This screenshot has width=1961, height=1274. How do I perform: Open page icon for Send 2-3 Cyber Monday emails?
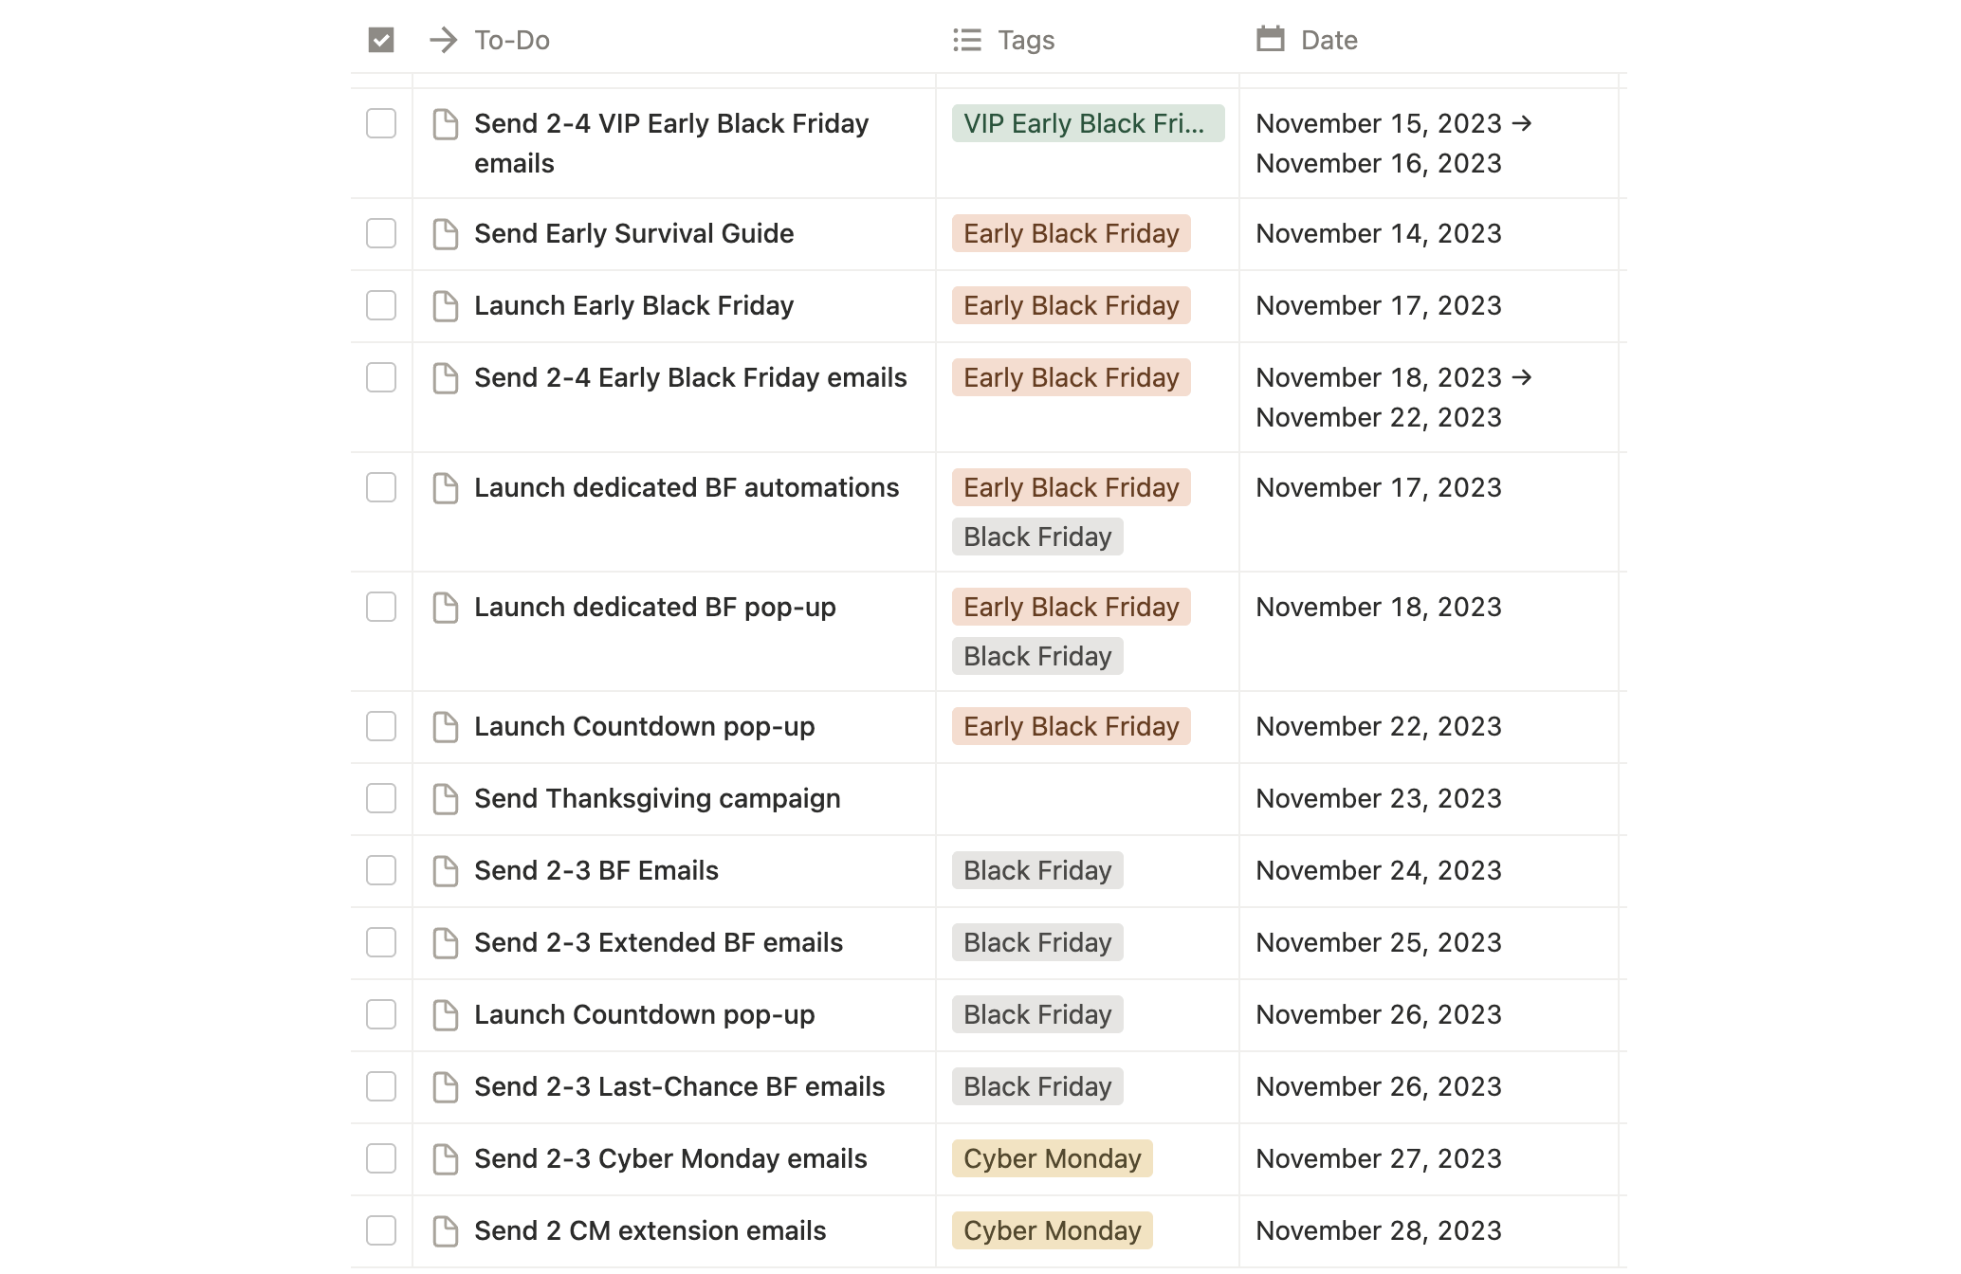tap(445, 1159)
